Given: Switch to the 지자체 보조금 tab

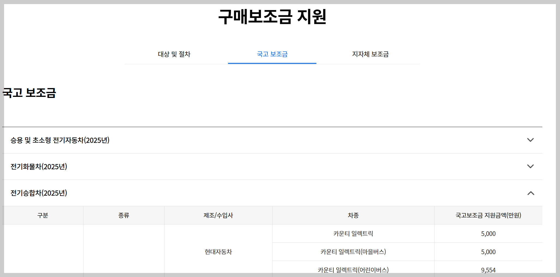Looking at the screenshot, I should tap(370, 54).
